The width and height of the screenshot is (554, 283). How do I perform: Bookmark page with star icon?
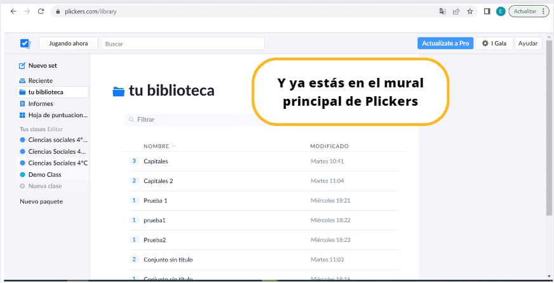point(470,11)
